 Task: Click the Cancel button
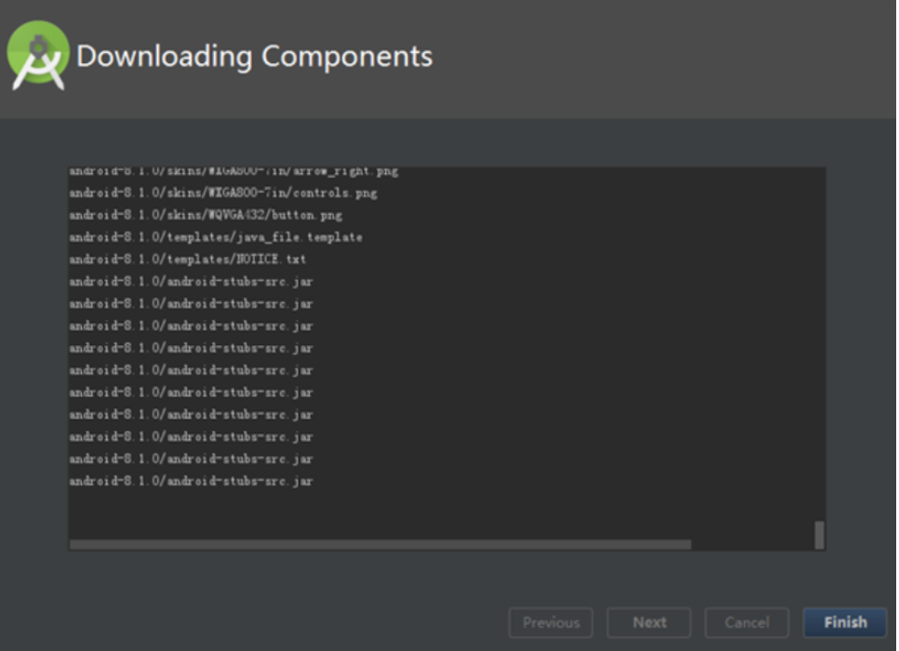[746, 622]
